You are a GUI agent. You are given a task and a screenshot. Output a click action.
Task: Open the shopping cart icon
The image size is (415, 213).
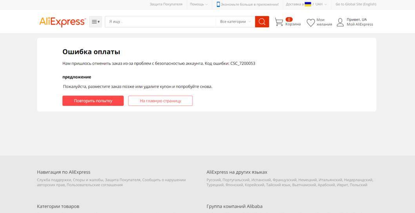click(279, 22)
